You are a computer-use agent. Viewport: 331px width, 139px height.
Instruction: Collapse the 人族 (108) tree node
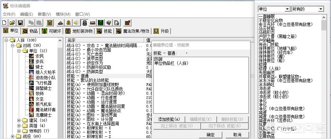(6, 40)
